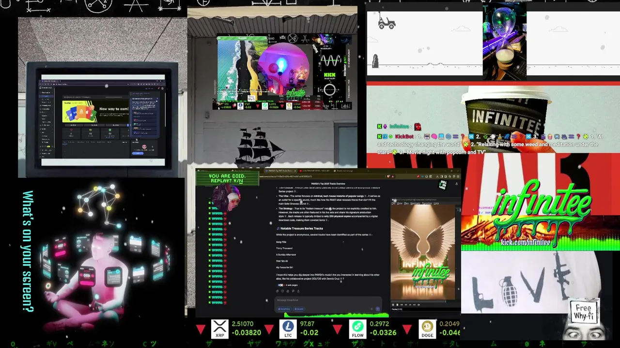Click the 'My Favourite Girl' song row
620x348 pixels.
coord(284,267)
